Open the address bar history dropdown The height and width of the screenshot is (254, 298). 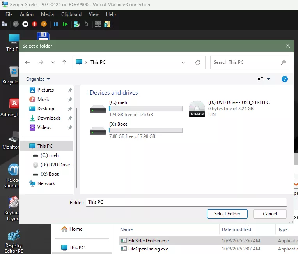coord(184,62)
